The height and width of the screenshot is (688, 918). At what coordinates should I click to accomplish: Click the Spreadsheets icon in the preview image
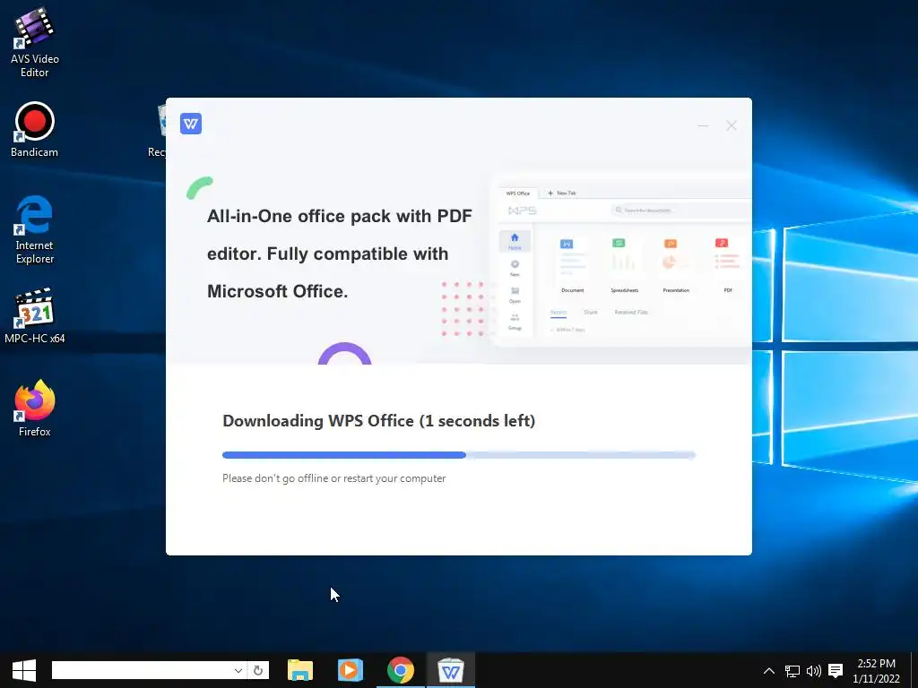[x=624, y=257]
